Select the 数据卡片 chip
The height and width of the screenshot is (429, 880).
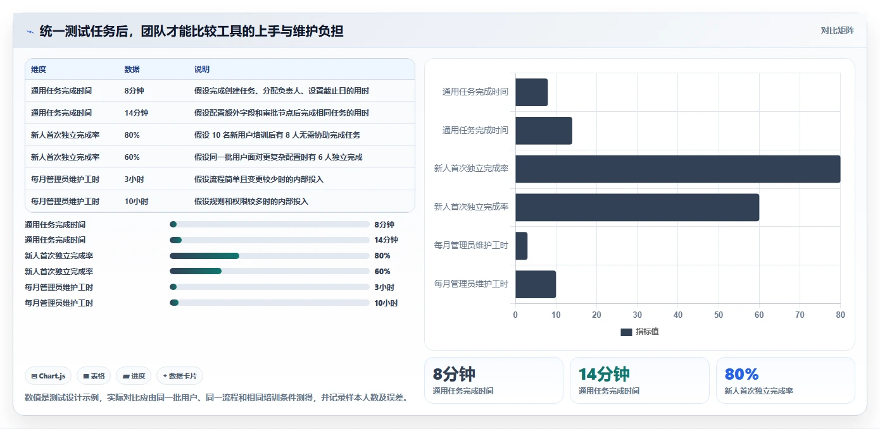180,376
